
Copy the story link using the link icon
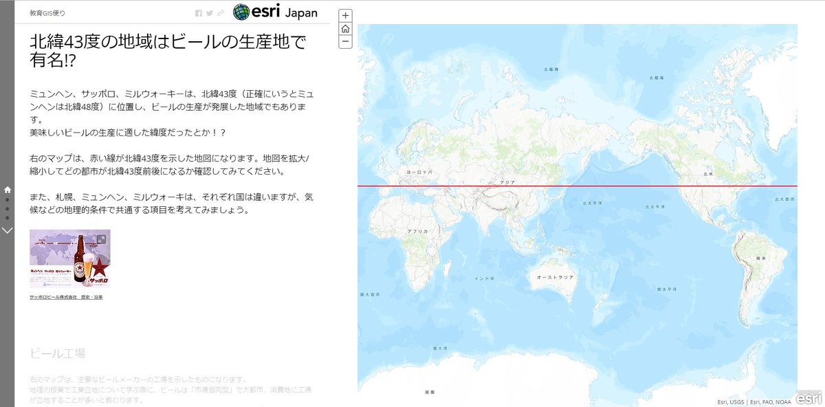[x=220, y=13]
